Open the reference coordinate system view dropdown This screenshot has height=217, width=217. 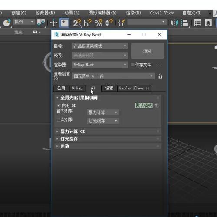click(x=24, y=22)
